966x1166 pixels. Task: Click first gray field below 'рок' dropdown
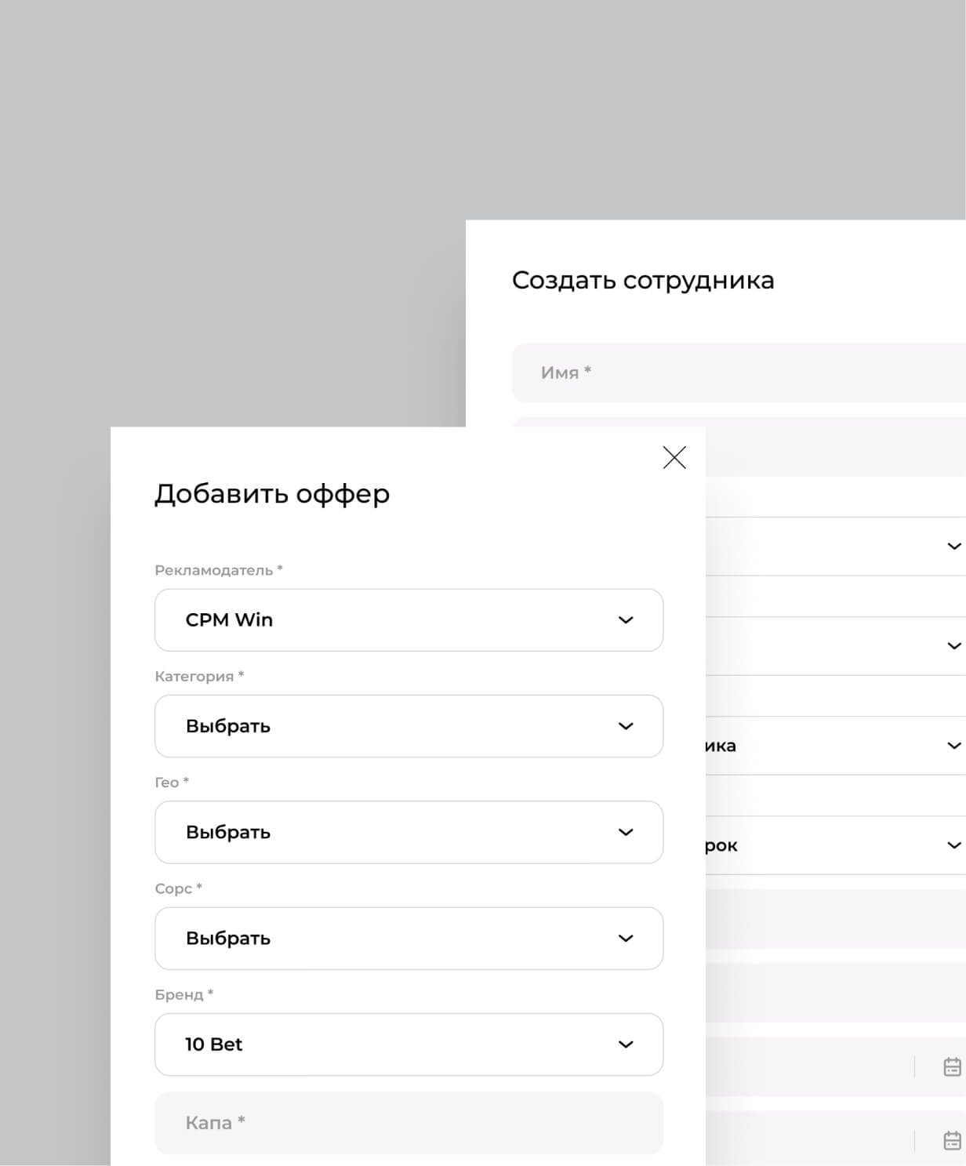(x=831, y=919)
